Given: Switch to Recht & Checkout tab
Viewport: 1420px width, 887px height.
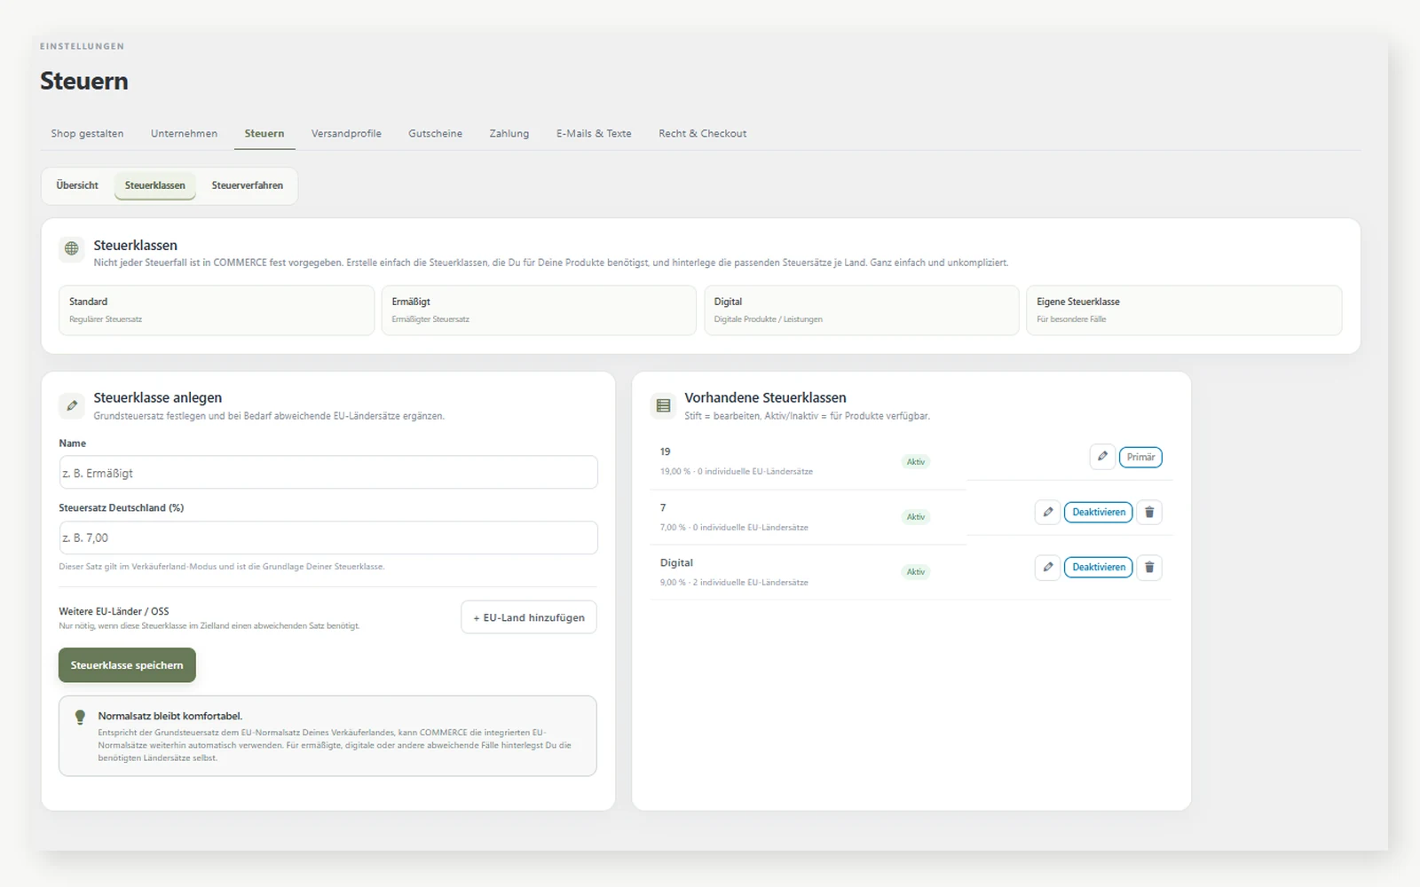Looking at the screenshot, I should click(x=702, y=133).
